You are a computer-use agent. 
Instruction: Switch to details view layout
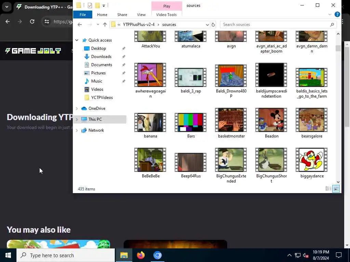pyautogui.click(x=328, y=189)
